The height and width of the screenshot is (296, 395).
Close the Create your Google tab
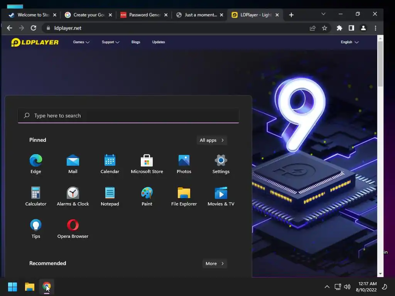110,15
